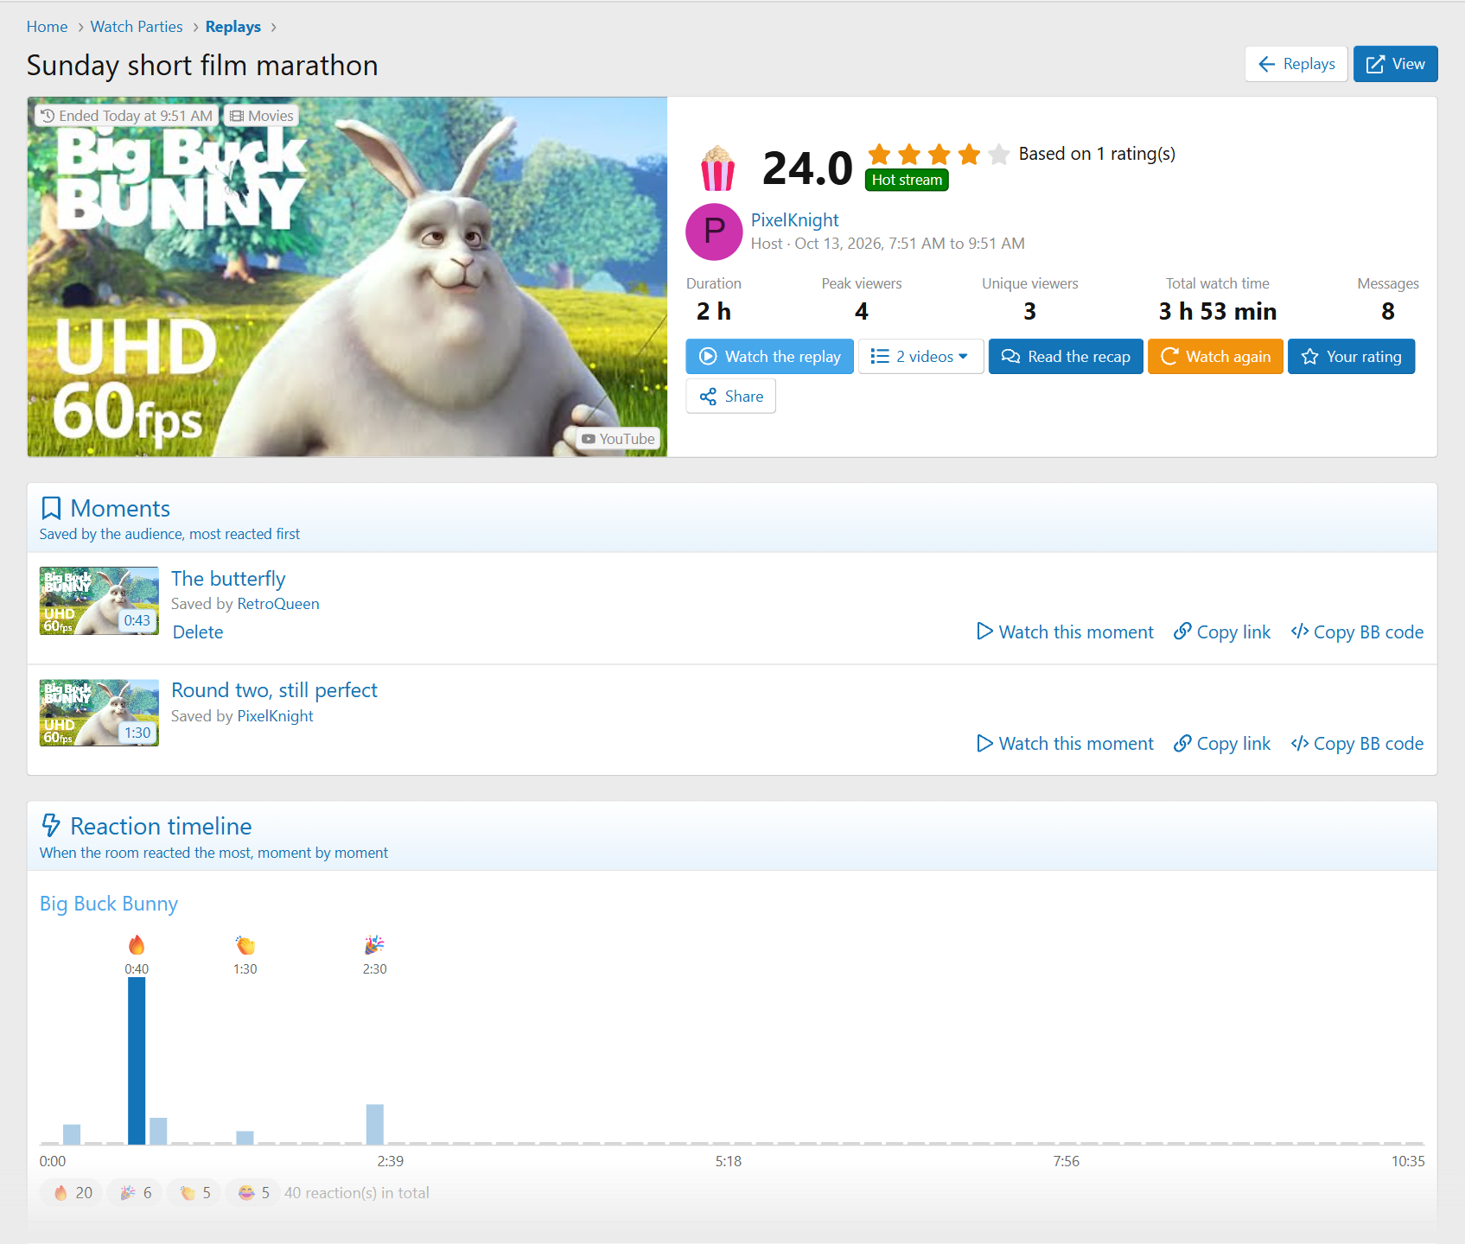
Task: Click the YouTube source badge
Action: [x=619, y=439]
